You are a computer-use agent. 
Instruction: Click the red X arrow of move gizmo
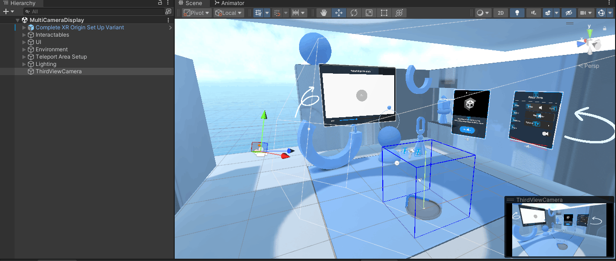tap(285, 156)
